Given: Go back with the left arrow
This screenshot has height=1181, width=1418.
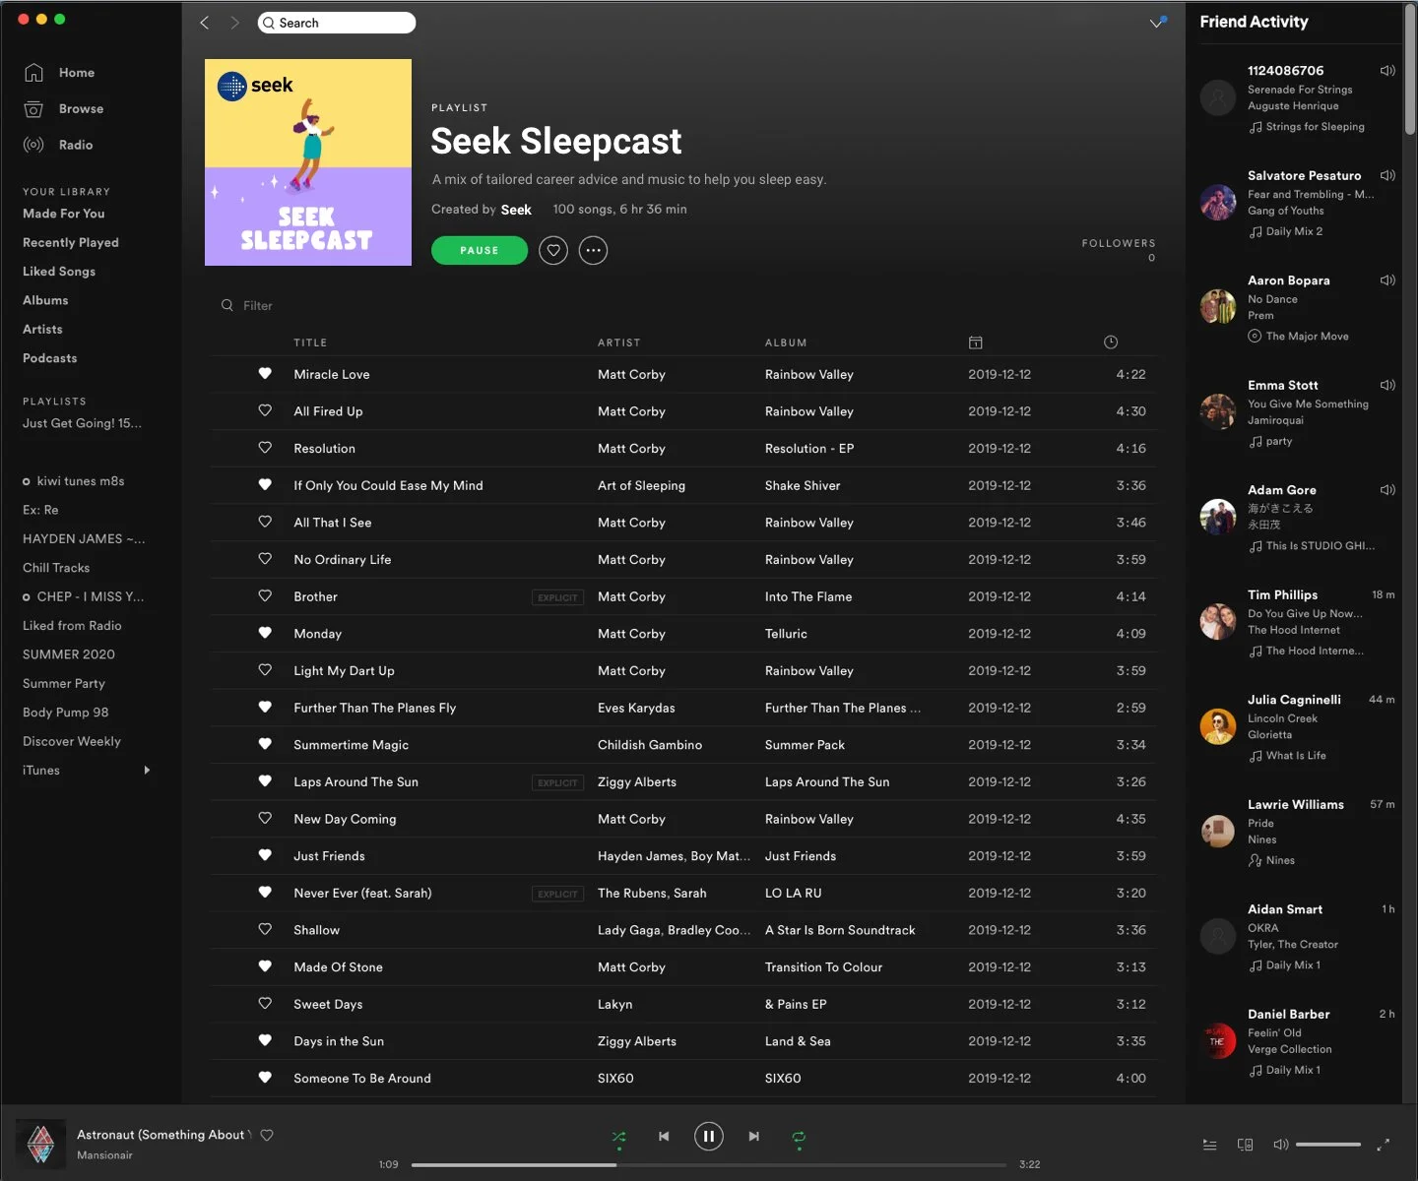Looking at the screenshot, I should pyautogui.click(x=205, y=23).
